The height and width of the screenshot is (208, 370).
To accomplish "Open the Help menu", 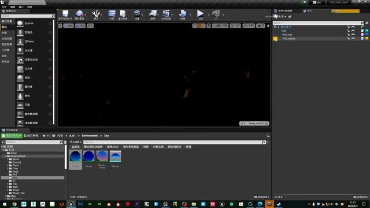I will pyautogui.click(x=29, y=7).
